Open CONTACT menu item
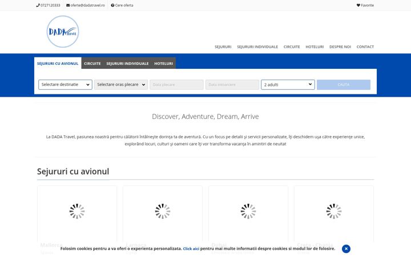This screenshot has width=411, height=256. pyautogui.click(x=365, y=47)
